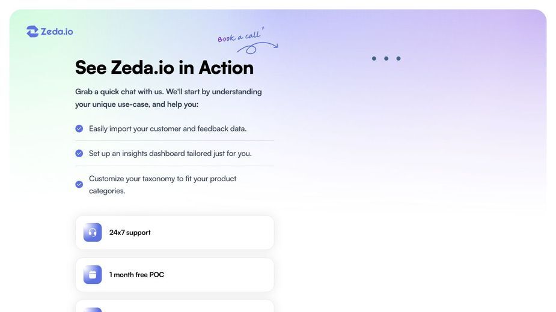556x312 pixels.
Task: Select the "See Zeda.io in Action" heading
Action: click(x=164, y=67)
